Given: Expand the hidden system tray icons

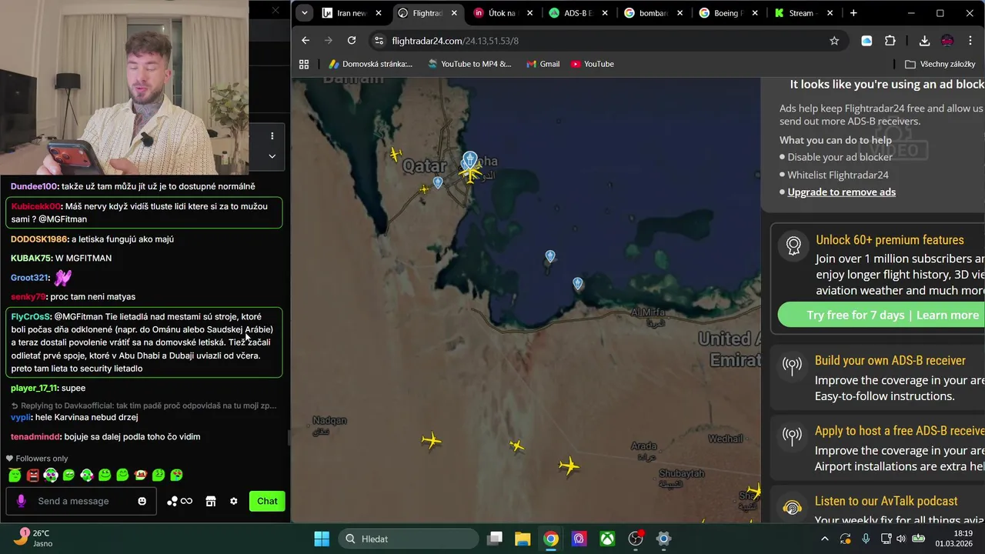Looking at the screenshot, I should (x=825, y=539).
